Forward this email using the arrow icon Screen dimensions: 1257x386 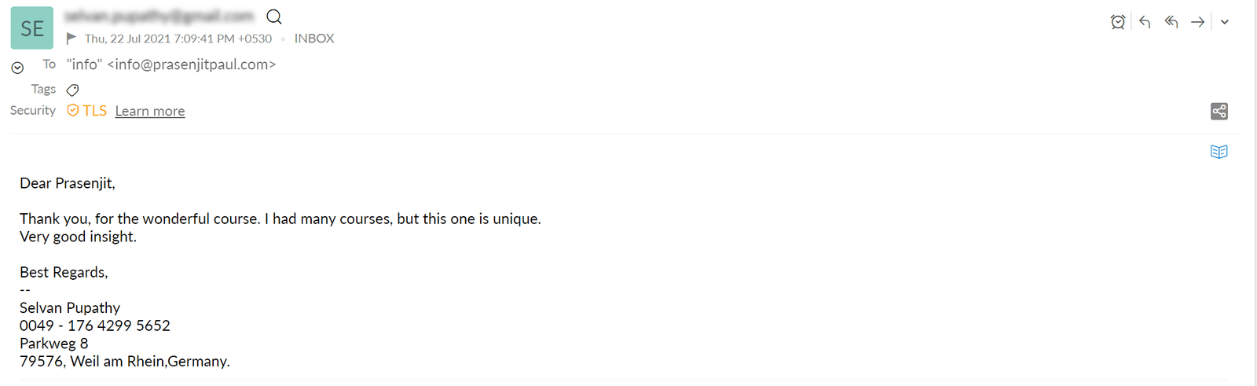pyautogui.click(x=1197, y=22)
